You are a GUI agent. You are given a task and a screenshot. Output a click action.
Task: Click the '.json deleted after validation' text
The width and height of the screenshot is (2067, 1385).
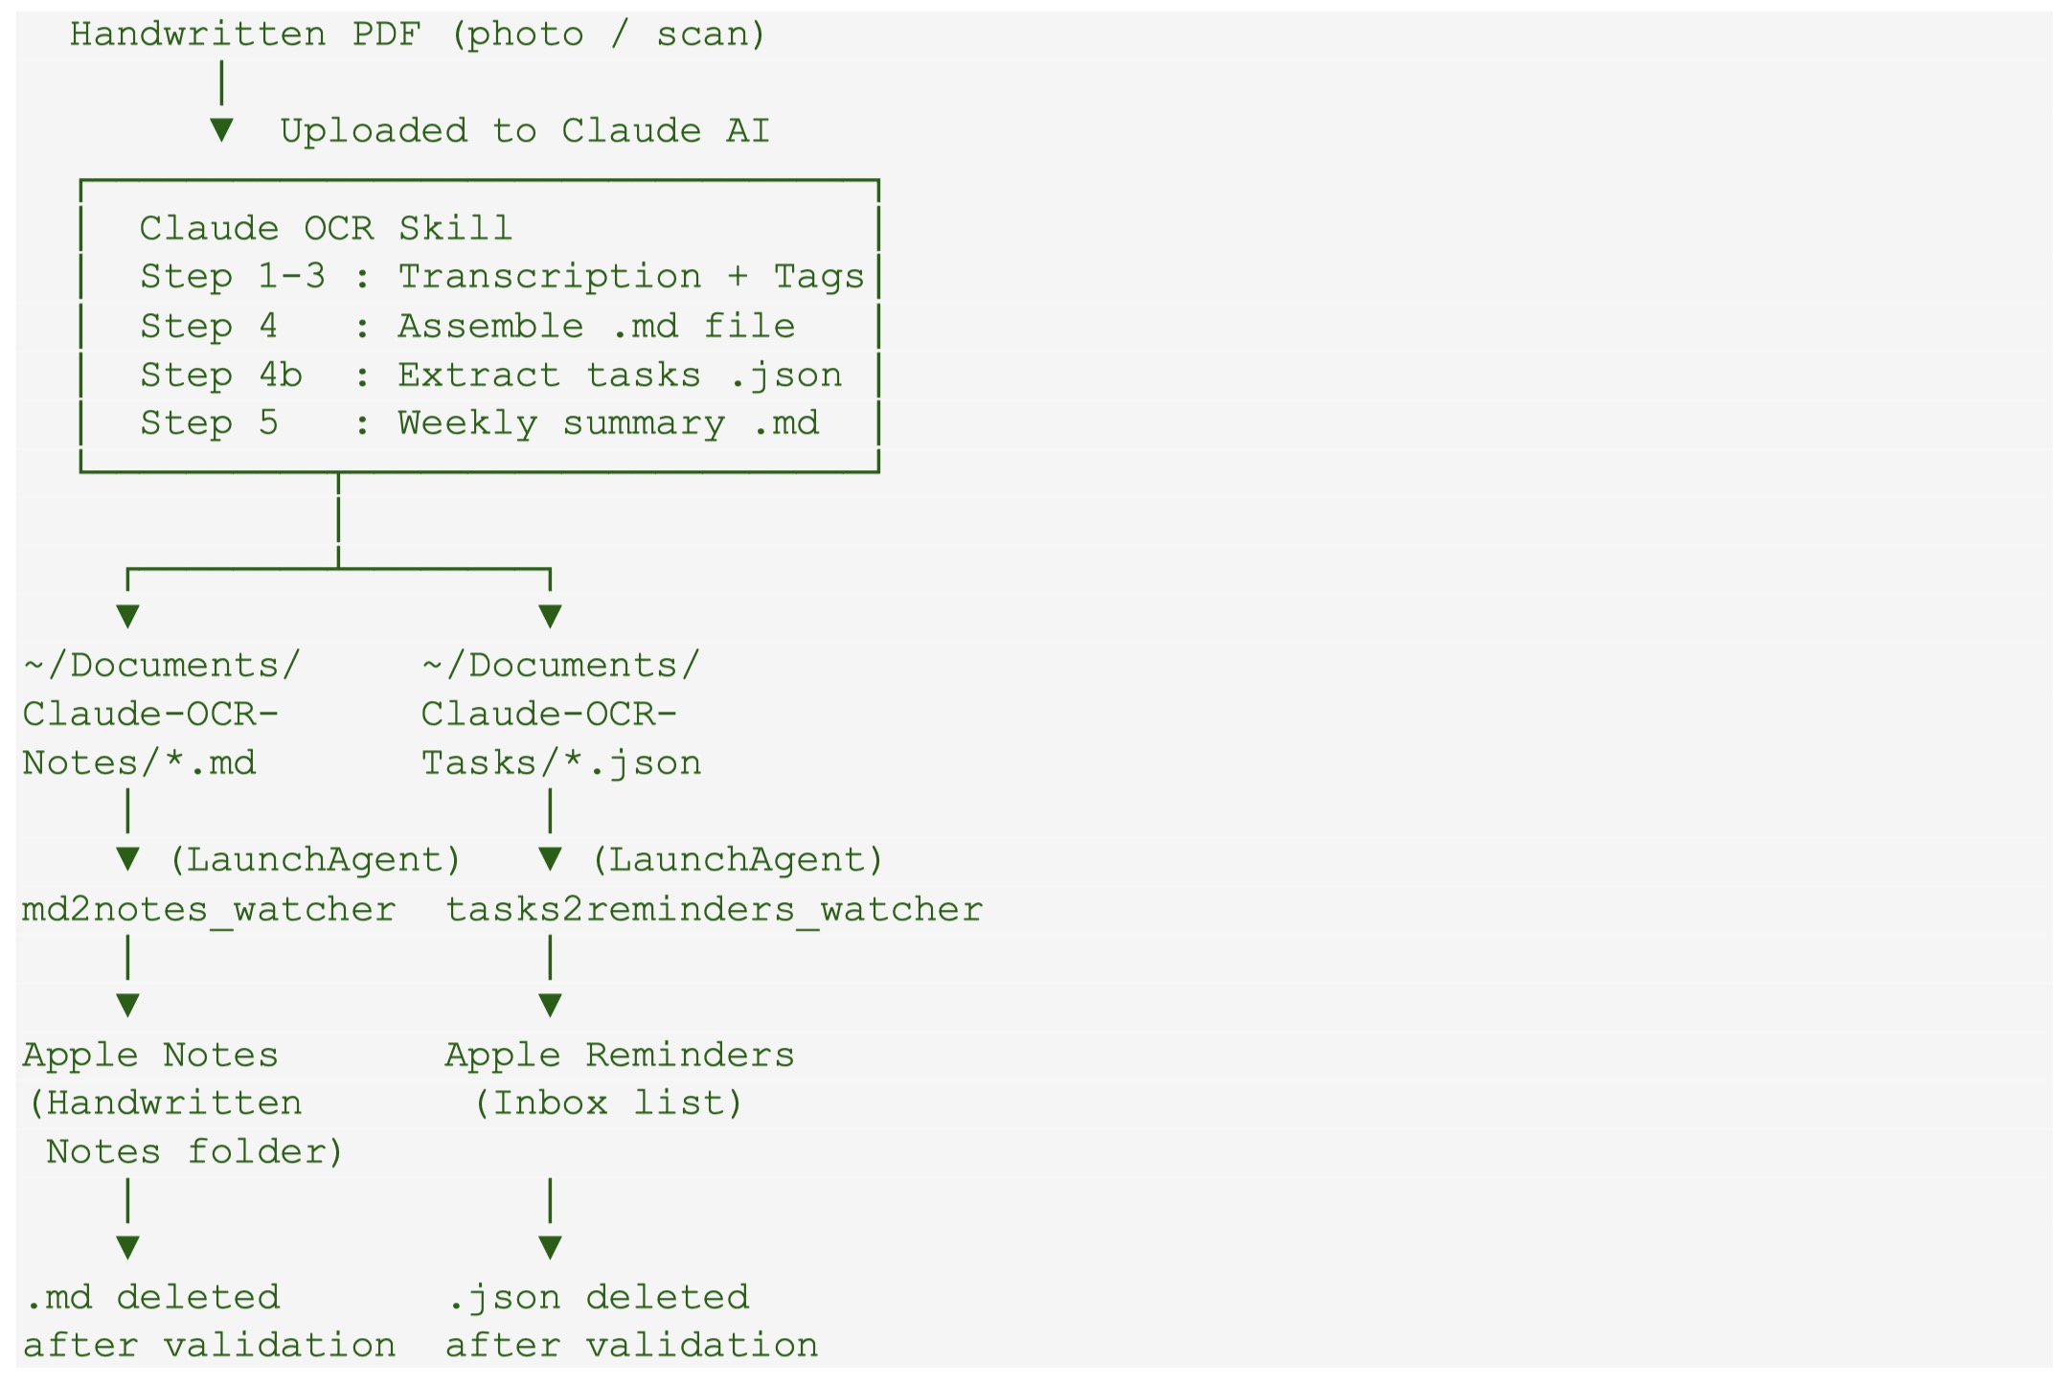[x=630, y=1321]
